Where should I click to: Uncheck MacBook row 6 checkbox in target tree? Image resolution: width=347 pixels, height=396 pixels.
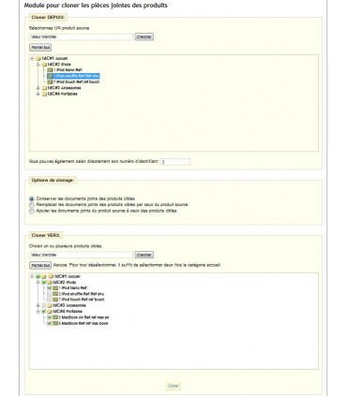[50, 323]
